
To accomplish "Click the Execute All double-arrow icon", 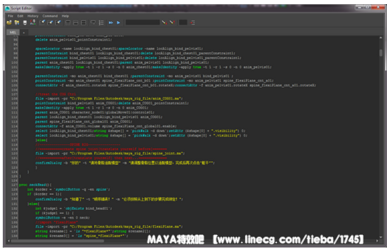I will coord(111,23).
